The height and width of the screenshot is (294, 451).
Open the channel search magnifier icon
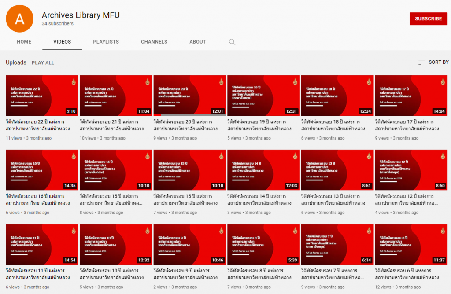(x=232, y=42)
